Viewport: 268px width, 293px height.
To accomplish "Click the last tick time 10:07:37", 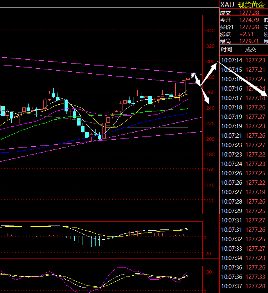I will point(232,286).
